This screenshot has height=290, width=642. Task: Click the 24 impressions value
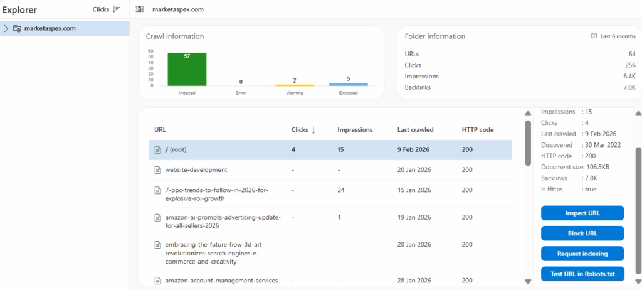coord(340,190)
